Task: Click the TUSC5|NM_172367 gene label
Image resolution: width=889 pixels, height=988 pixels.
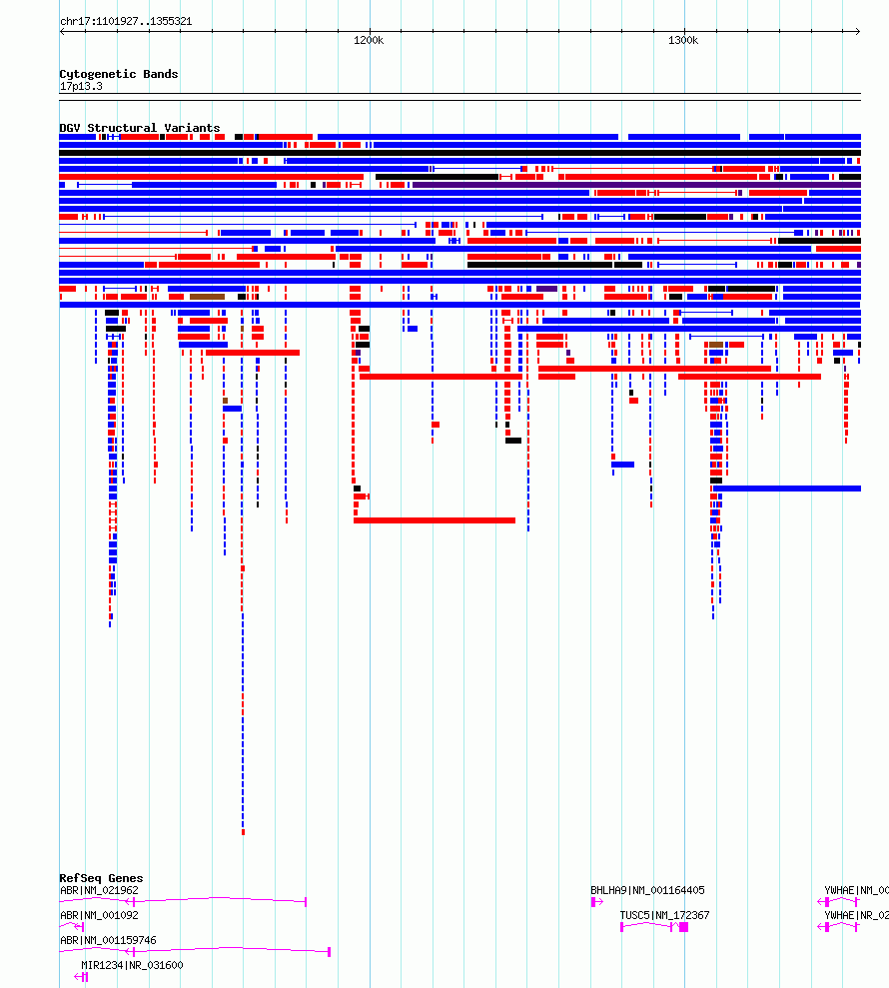Action: pos(664,915)
